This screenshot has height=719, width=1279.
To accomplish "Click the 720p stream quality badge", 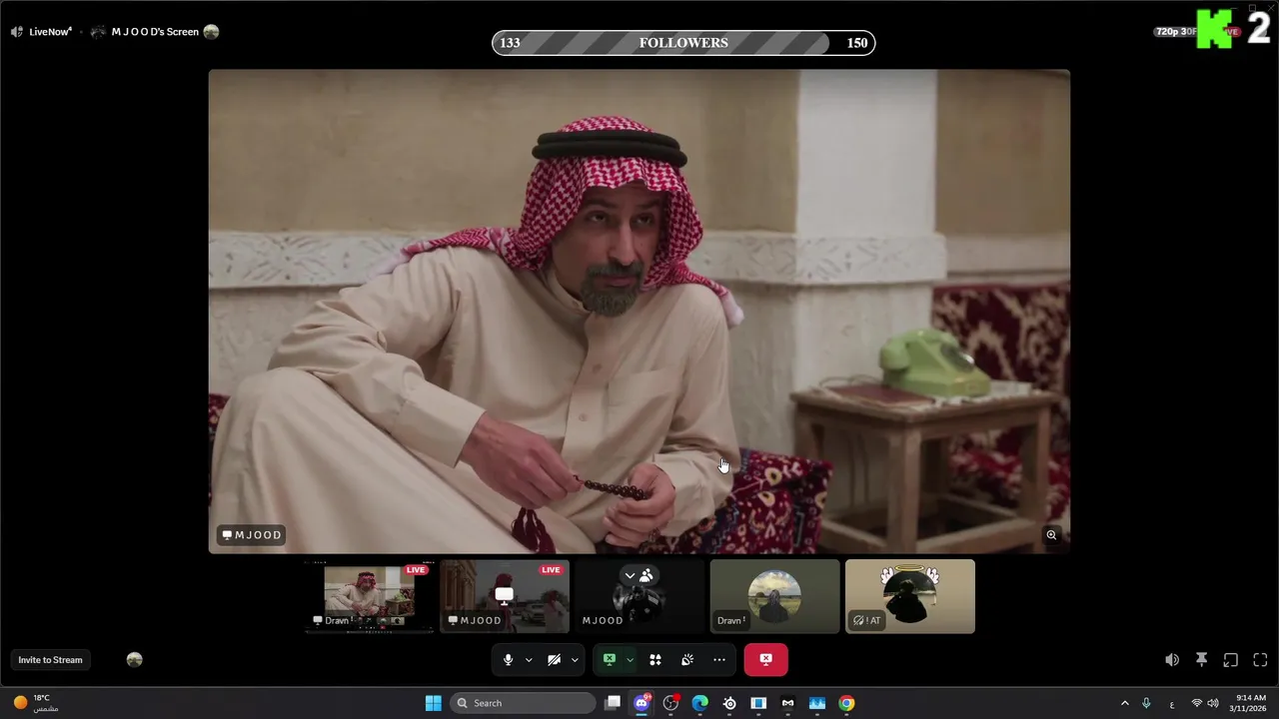I will click(x=1176, y=32).
